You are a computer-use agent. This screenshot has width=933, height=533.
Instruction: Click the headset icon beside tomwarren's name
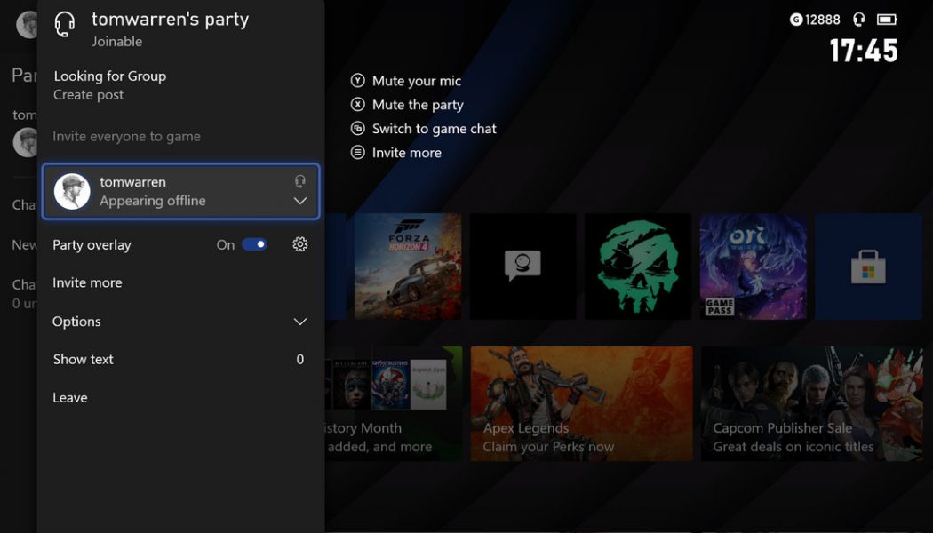click(x=299, y=180)
